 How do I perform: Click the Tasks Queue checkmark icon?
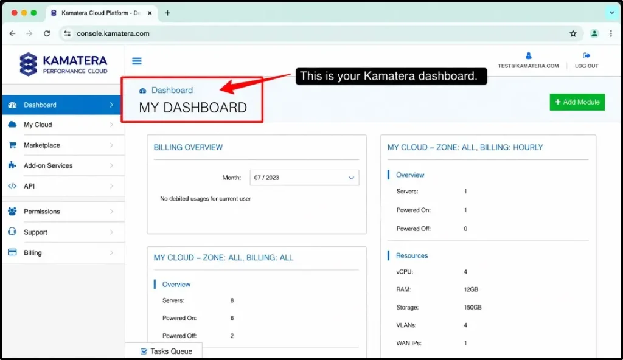coord(144,351)
